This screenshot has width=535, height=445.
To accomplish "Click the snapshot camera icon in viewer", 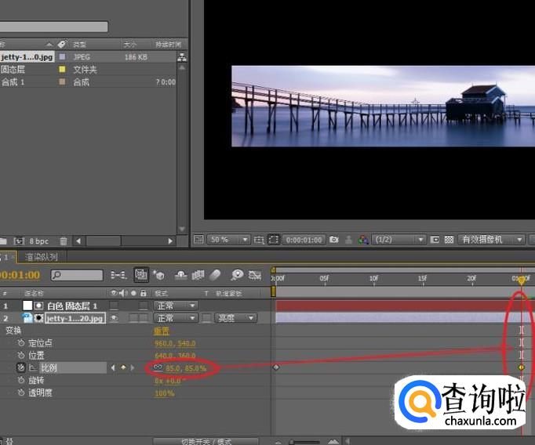I will pyautogui.click(x=334, y=239).
